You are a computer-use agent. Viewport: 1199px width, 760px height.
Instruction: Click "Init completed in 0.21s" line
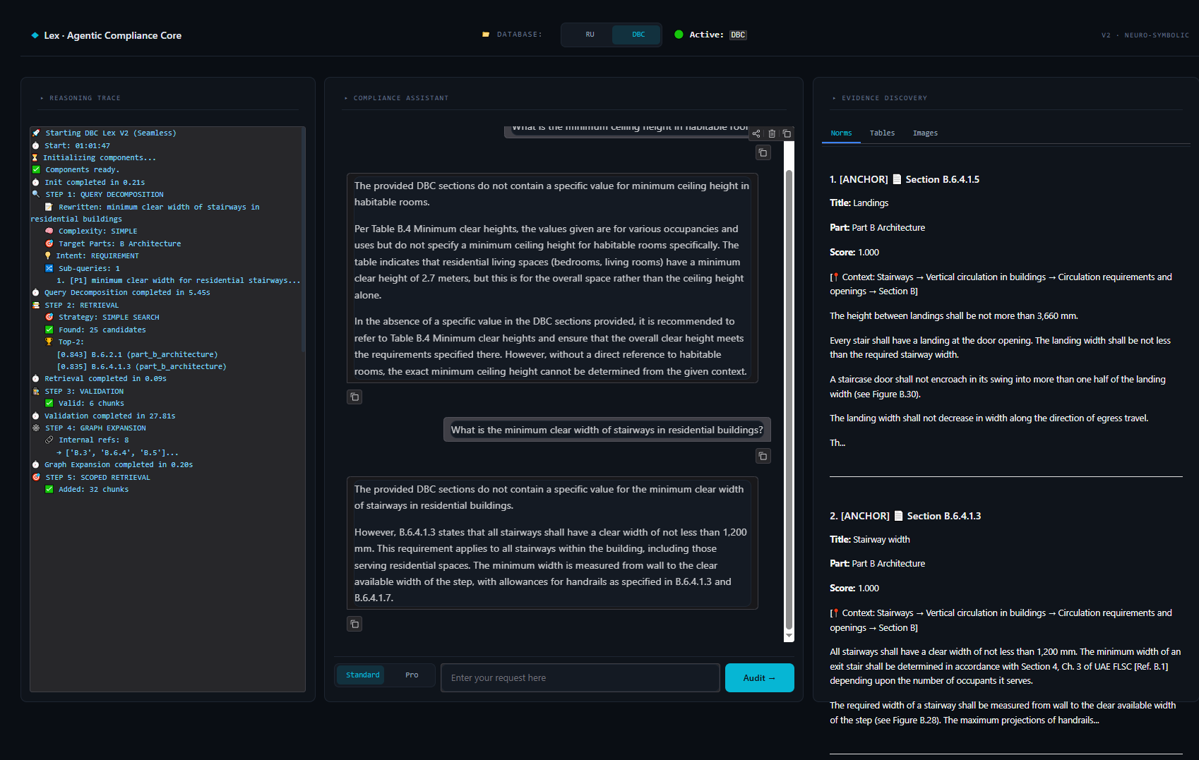point(95,182)
